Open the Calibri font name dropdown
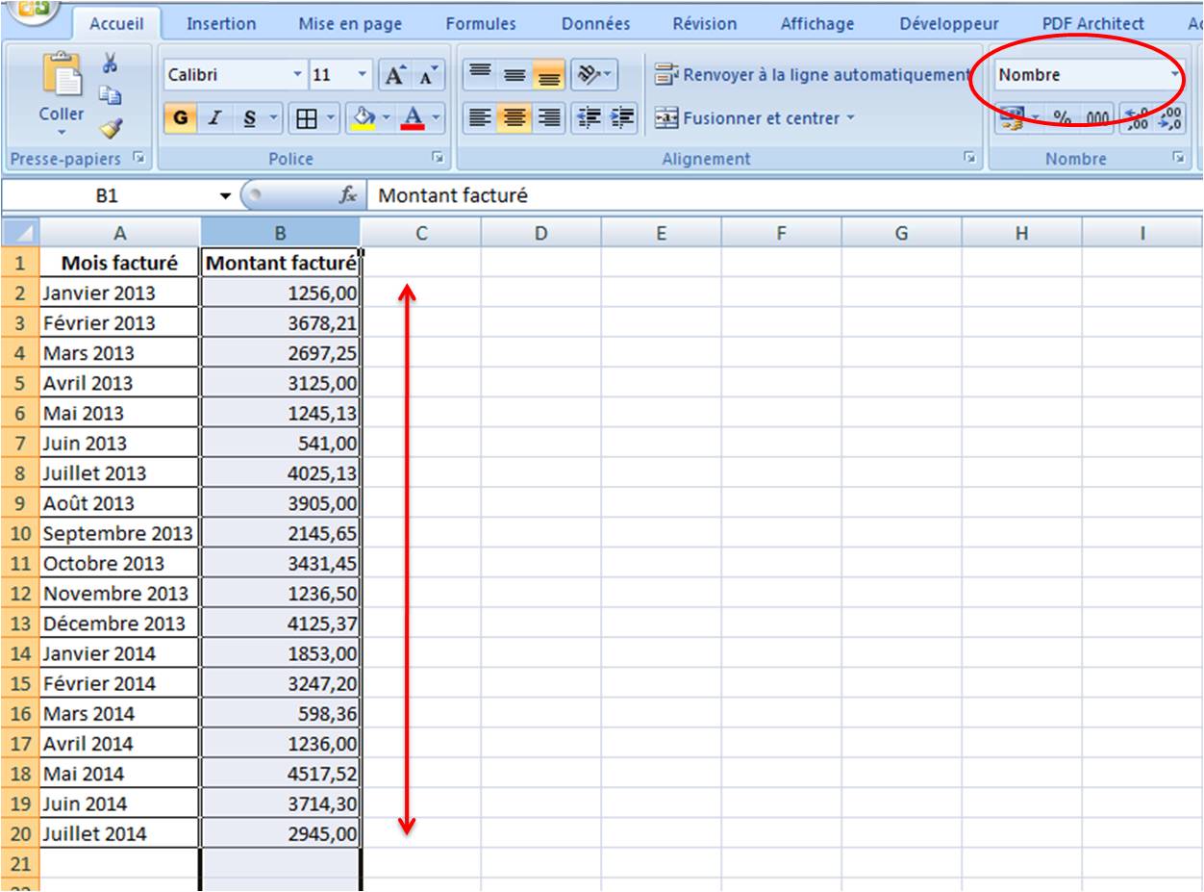This screenshot has height=892, width=1204. tap(297, 75)
